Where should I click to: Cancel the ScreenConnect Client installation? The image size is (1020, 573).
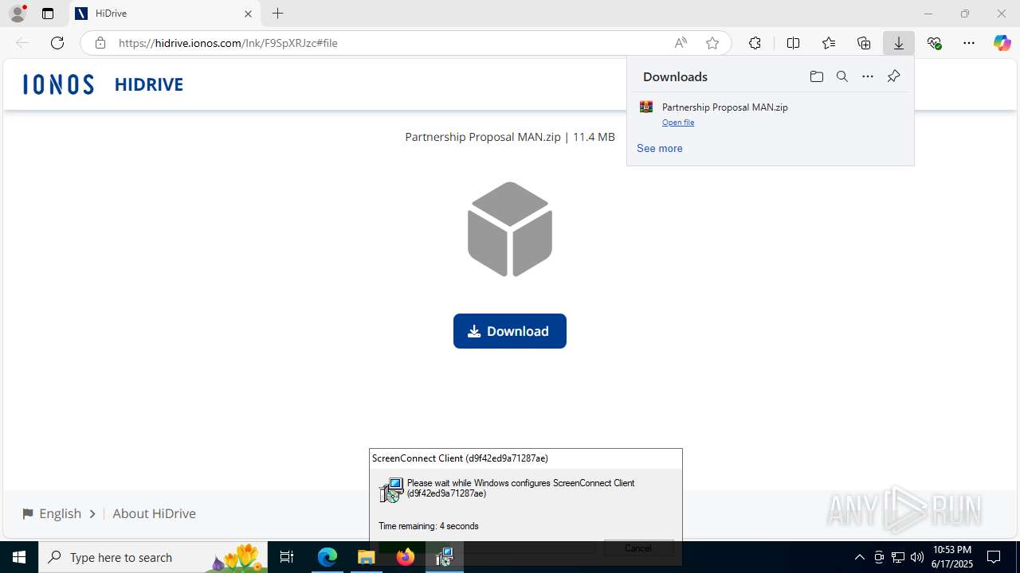pyautogui.click(x=638, y=548)
